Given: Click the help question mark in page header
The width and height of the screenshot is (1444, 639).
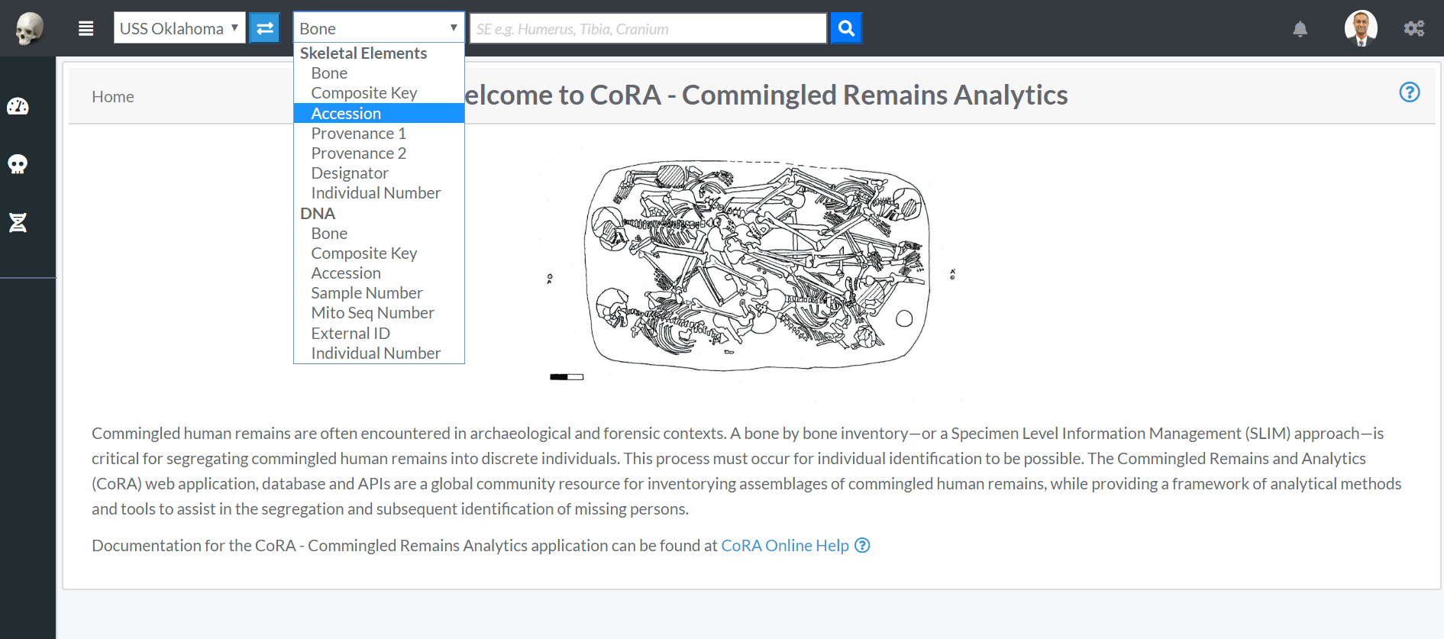Looking at the screenshot, I should (1409, 92).
